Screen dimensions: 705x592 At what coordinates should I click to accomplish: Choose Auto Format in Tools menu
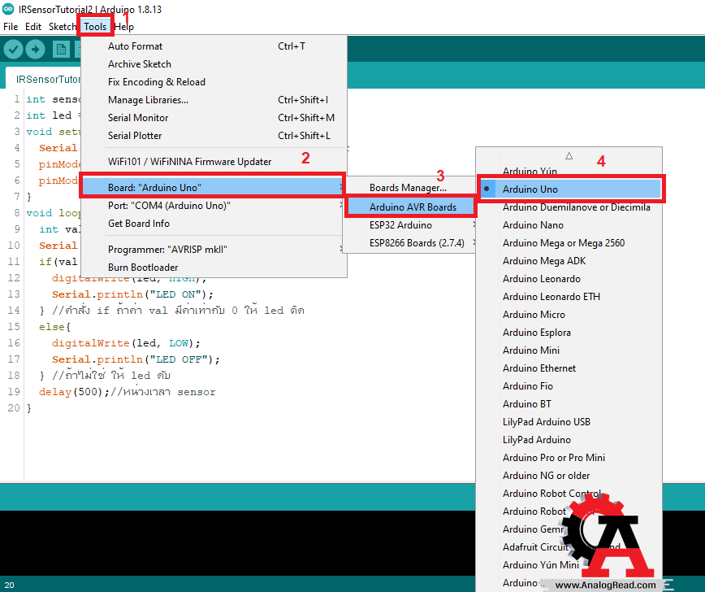coord(213,46)
